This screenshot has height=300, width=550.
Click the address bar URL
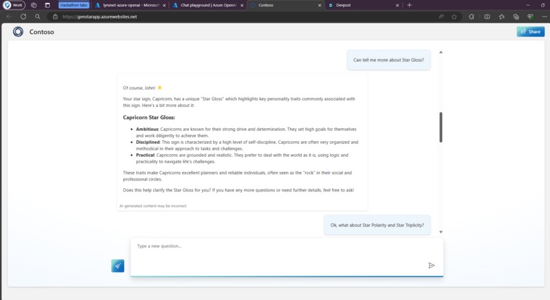100,16
